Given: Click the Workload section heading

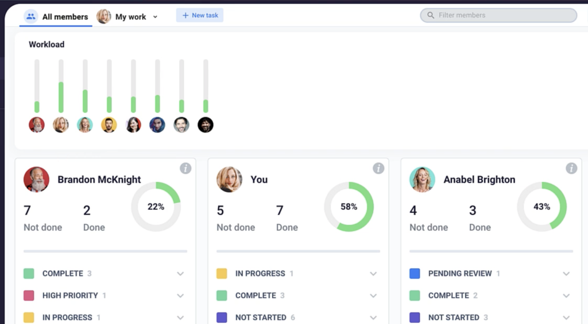Looking at the screenshot, I should [47, 44].
